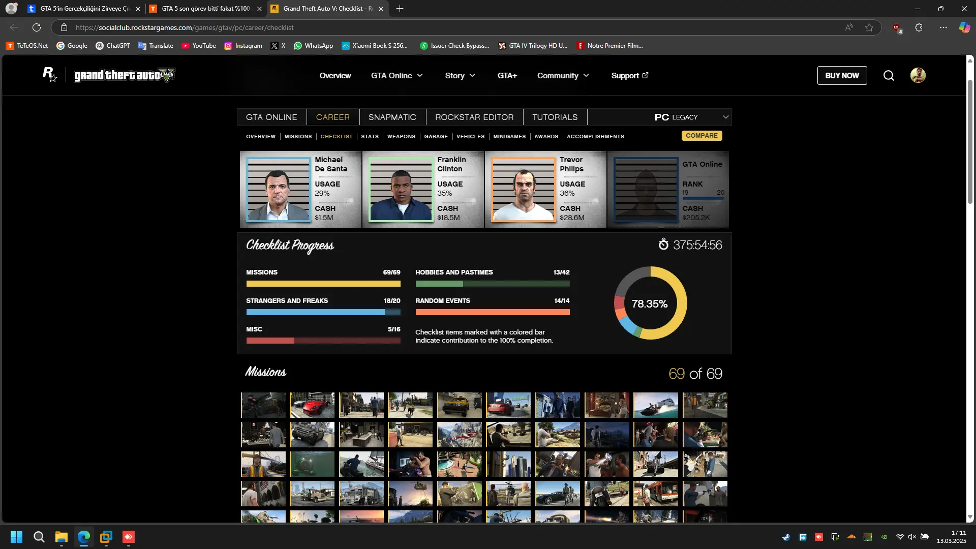
Task: Add page to favorites with star icon
Action: coord(869,27)
